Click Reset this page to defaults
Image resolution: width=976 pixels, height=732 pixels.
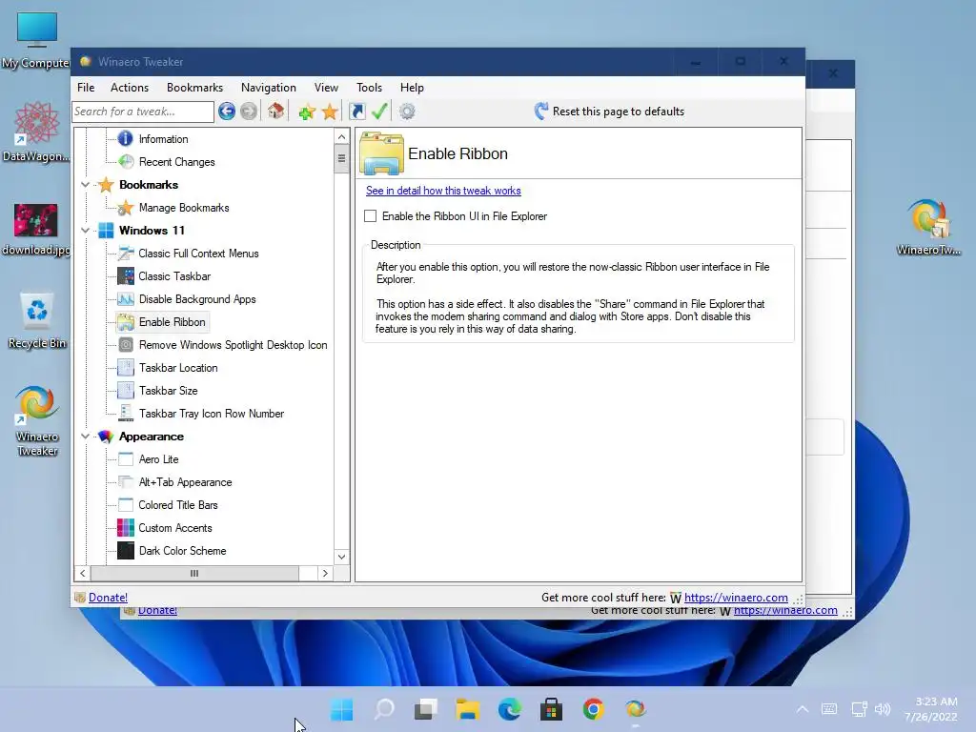609,112
